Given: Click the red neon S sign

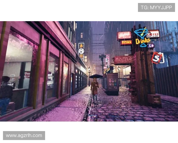Looking at the screenshot, I should click(x=157, y=57).
